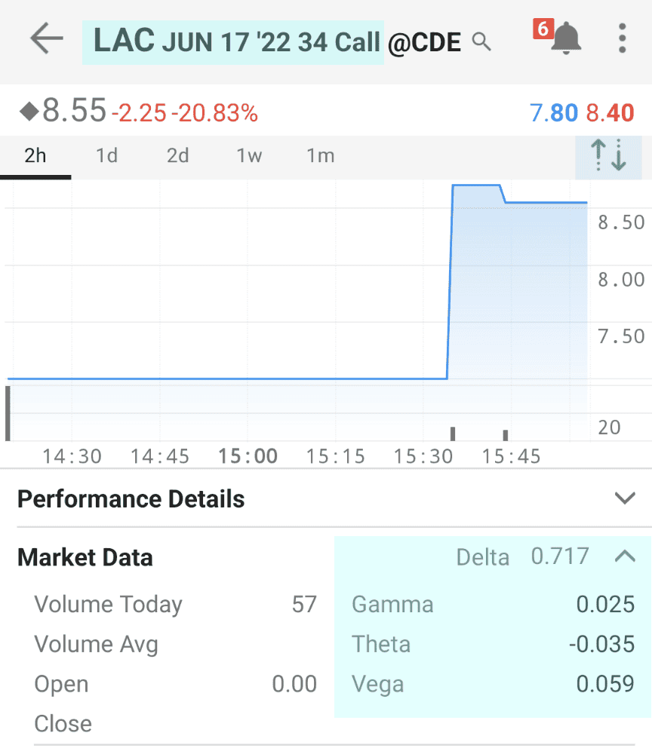Image resolution: width=652 pixels, height=751 pixels.
Task: Collapse the Delta greeks panel chevron
Action: coord(625,556)
